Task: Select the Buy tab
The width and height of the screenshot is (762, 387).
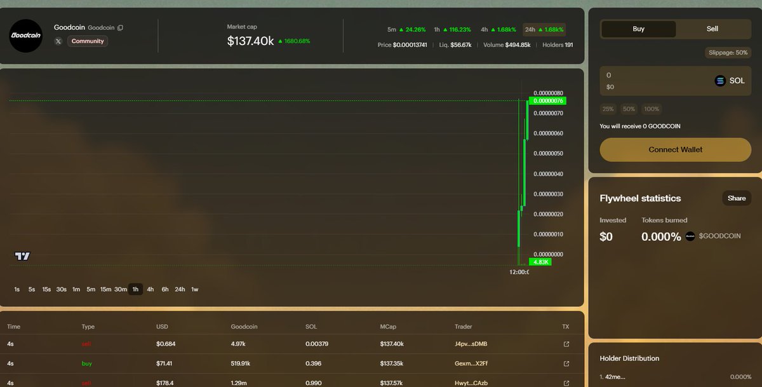Action: pos(638,29)
